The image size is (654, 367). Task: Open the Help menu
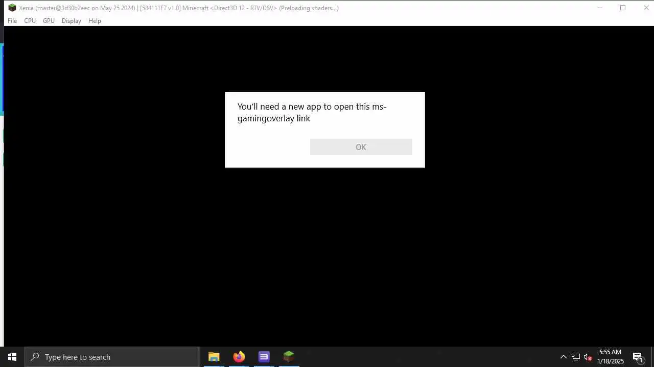click(95, 21)
